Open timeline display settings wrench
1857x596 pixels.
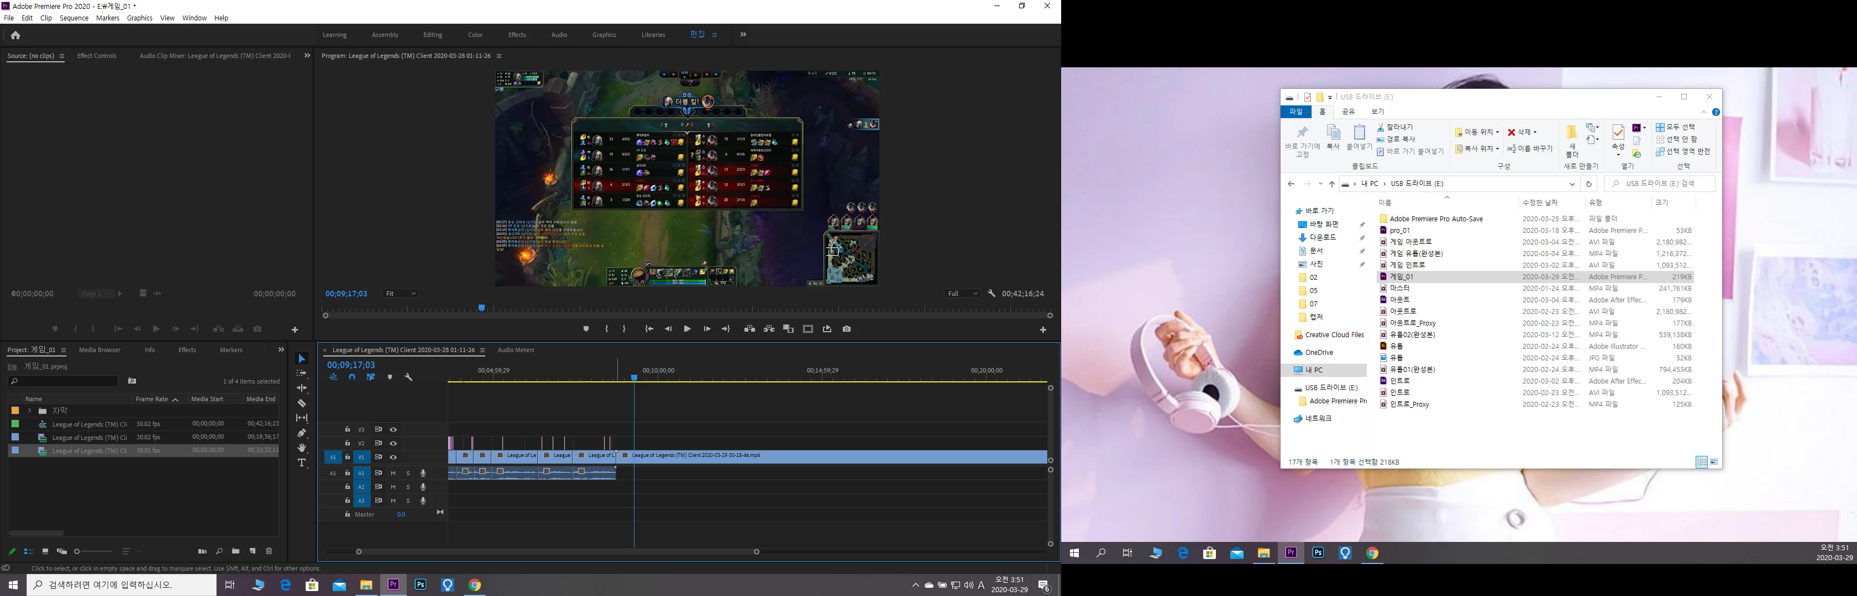[x=409, y=377]
